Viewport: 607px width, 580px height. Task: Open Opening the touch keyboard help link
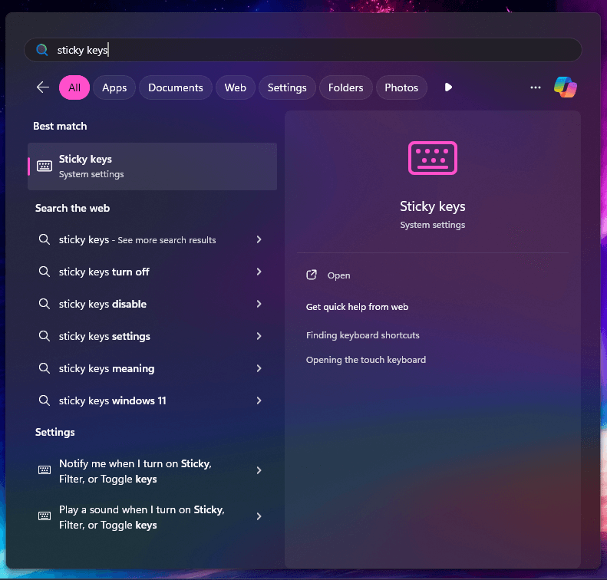(x=366, y=360)
